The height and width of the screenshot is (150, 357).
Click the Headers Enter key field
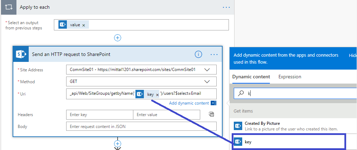(x=100, y=115)
